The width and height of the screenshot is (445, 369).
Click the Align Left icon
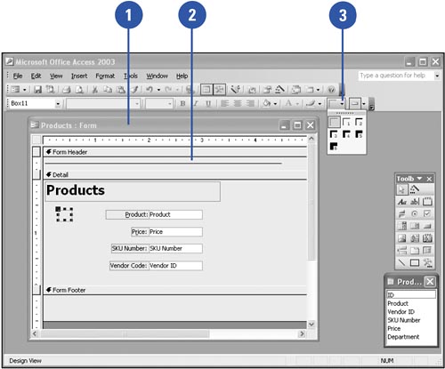225,103
